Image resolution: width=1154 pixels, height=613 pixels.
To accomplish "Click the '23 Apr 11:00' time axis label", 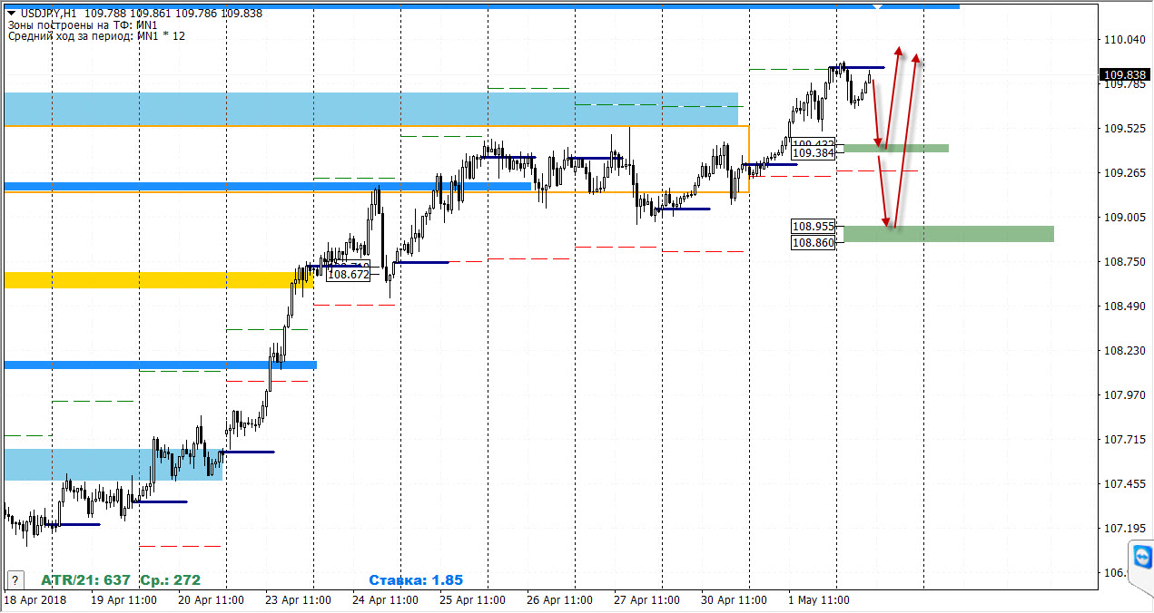I will tap(299, 600).
